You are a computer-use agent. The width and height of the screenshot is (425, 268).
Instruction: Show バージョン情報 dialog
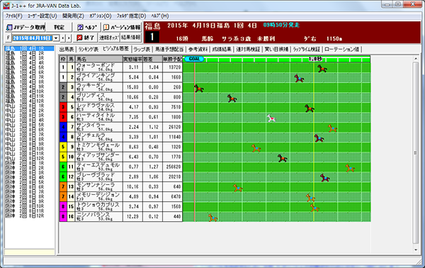(x=122, y=28)
